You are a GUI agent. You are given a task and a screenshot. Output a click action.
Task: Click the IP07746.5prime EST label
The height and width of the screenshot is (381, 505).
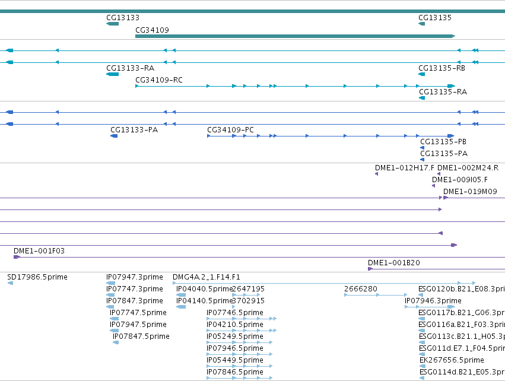tap(235, 313)
